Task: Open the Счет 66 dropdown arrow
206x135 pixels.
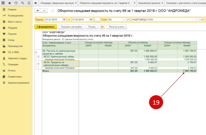Action: pyautogui.click(x=124, y=20)
